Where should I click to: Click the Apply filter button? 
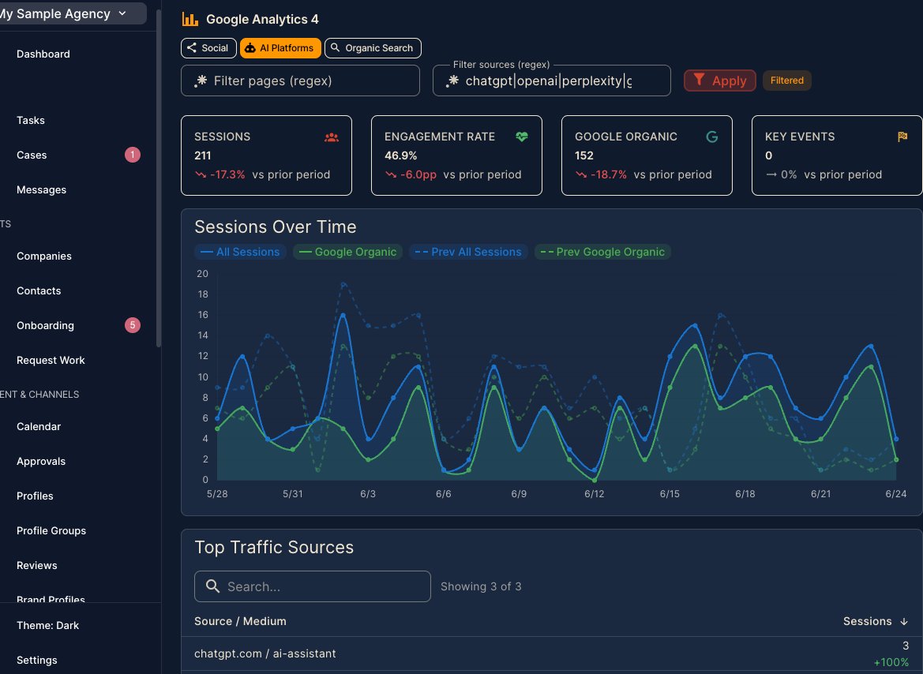tap(719, 81)
